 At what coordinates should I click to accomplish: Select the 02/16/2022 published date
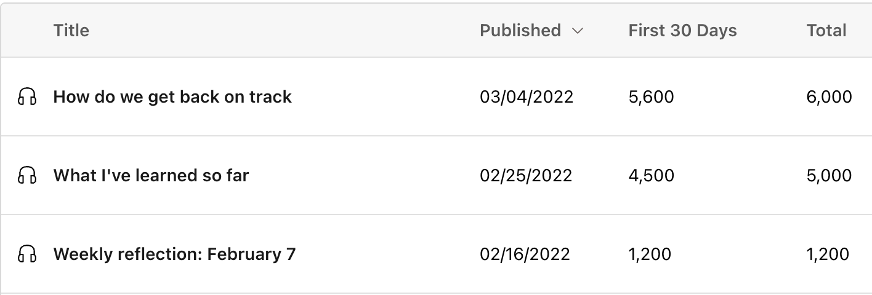click(x=525, y=254)
